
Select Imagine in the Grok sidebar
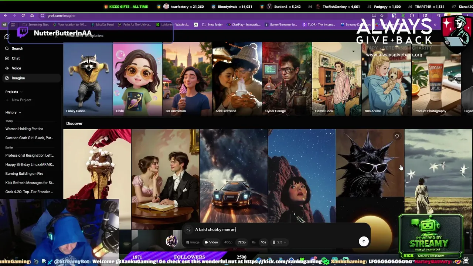[31, 78]
